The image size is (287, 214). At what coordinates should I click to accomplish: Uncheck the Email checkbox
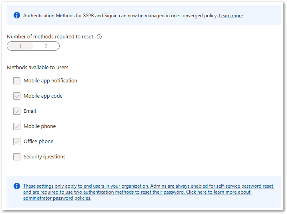click(17, 111)
